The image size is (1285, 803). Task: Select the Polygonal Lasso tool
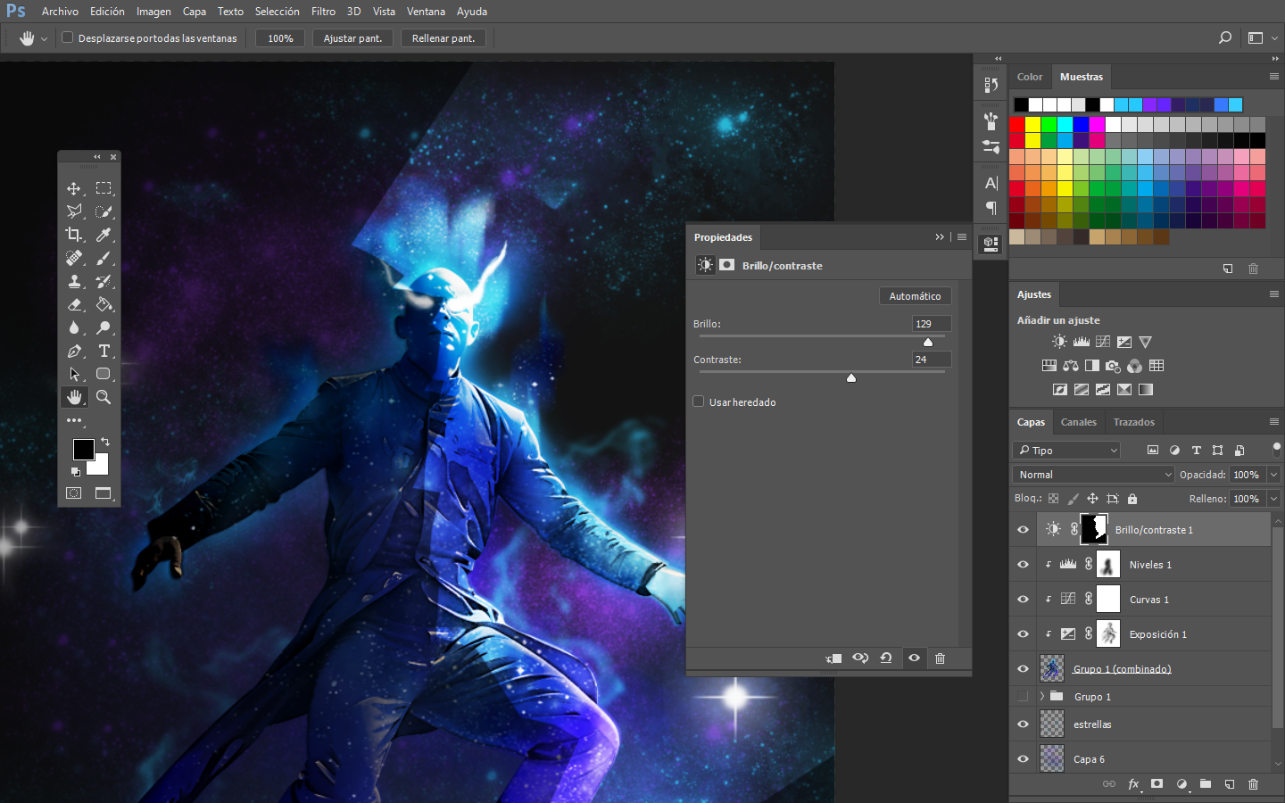[74, 211]
